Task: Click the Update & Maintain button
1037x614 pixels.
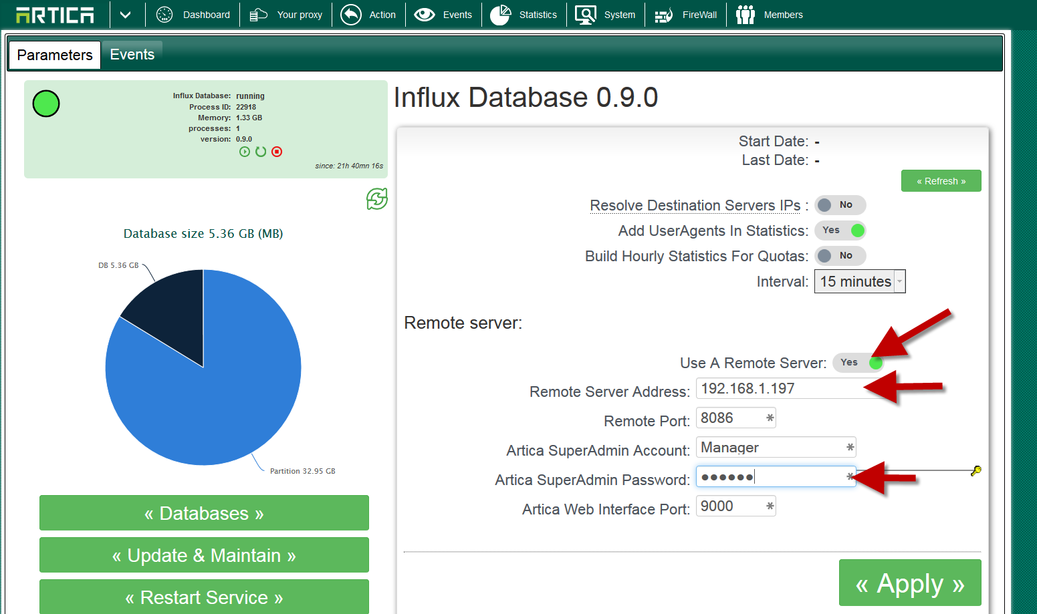Action: [x=204, y=555]
